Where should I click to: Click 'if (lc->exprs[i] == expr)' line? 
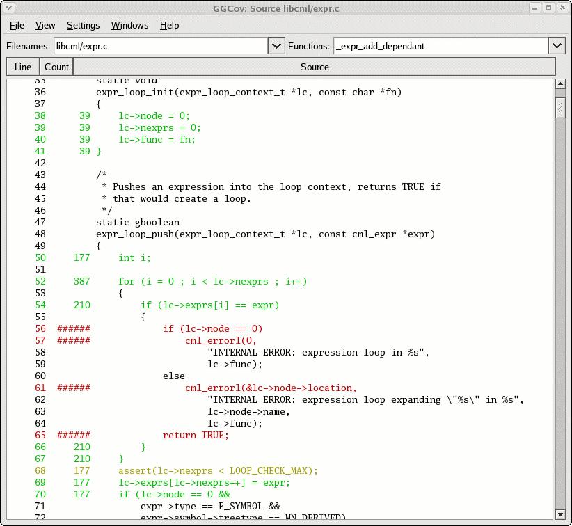(x=210, y=305)
